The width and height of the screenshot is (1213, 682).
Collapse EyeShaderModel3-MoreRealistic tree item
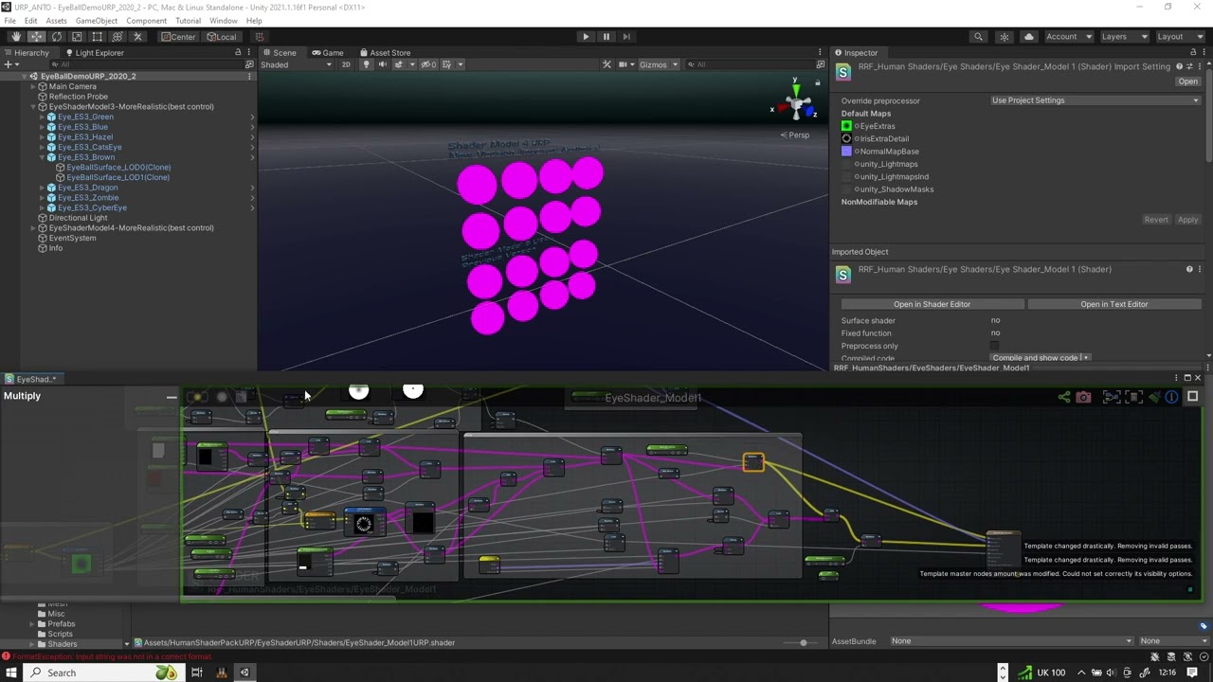[x=32, y=107]
